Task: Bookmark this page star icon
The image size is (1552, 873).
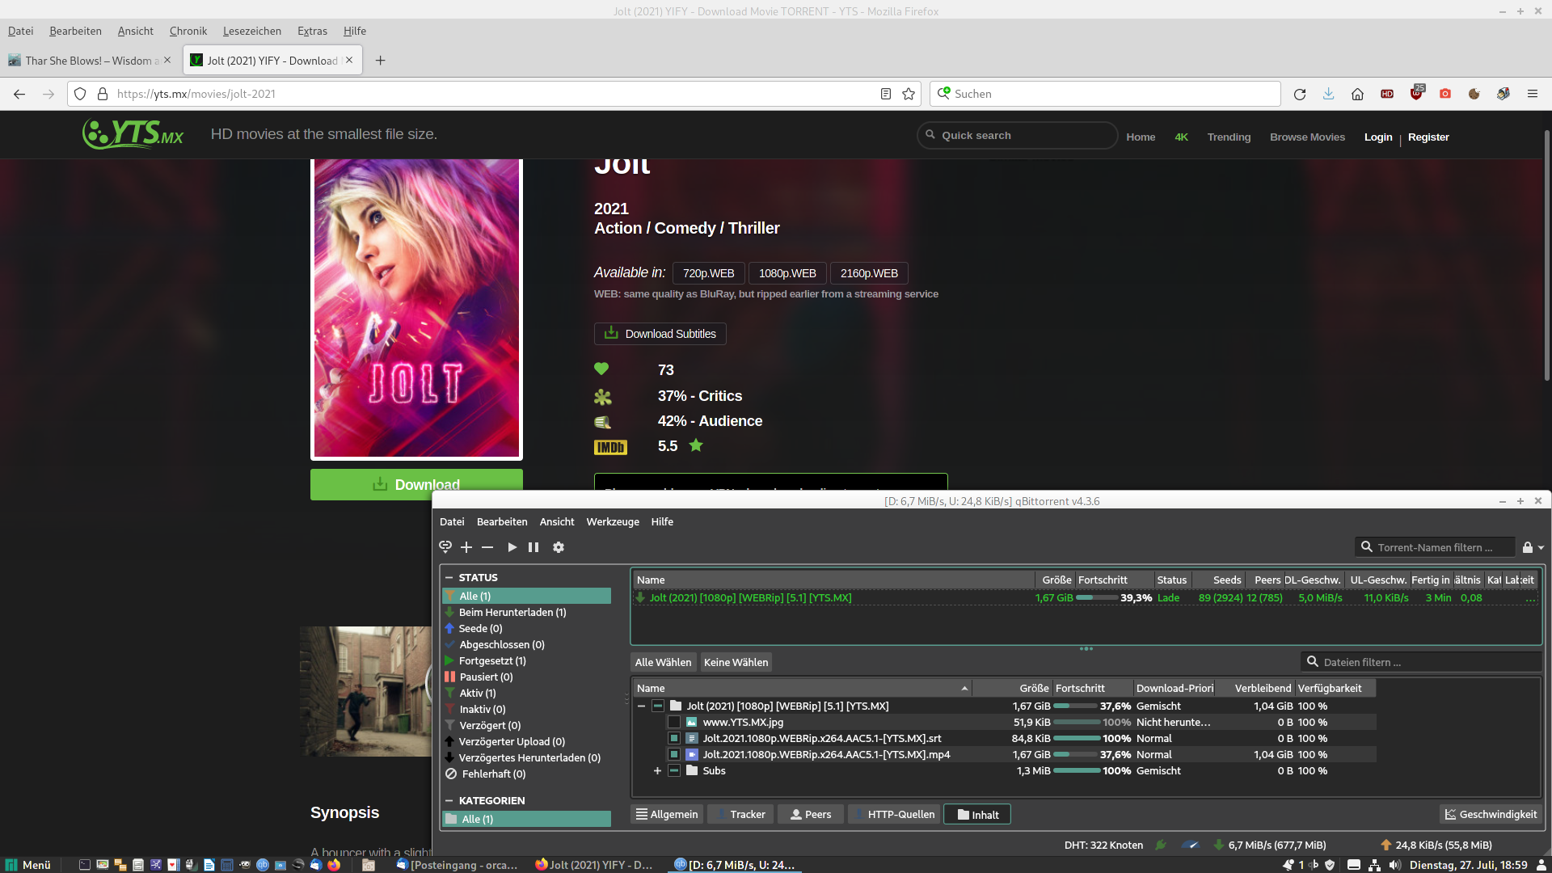Action: (x=909, y=94)
